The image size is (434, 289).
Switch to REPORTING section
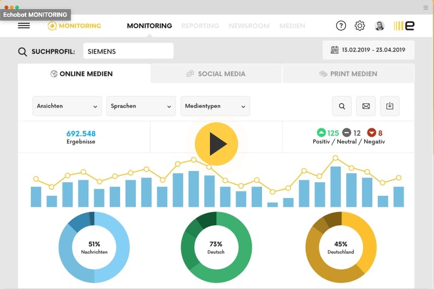coord(200,26)
